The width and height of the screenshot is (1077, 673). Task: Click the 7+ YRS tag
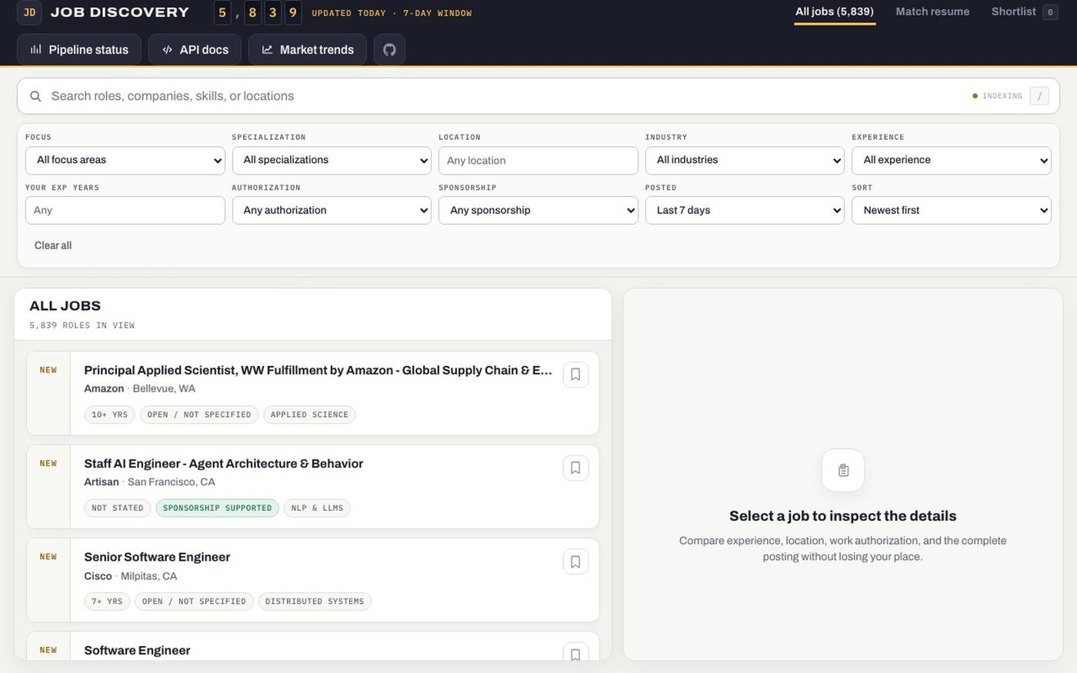tap(107, 601)
